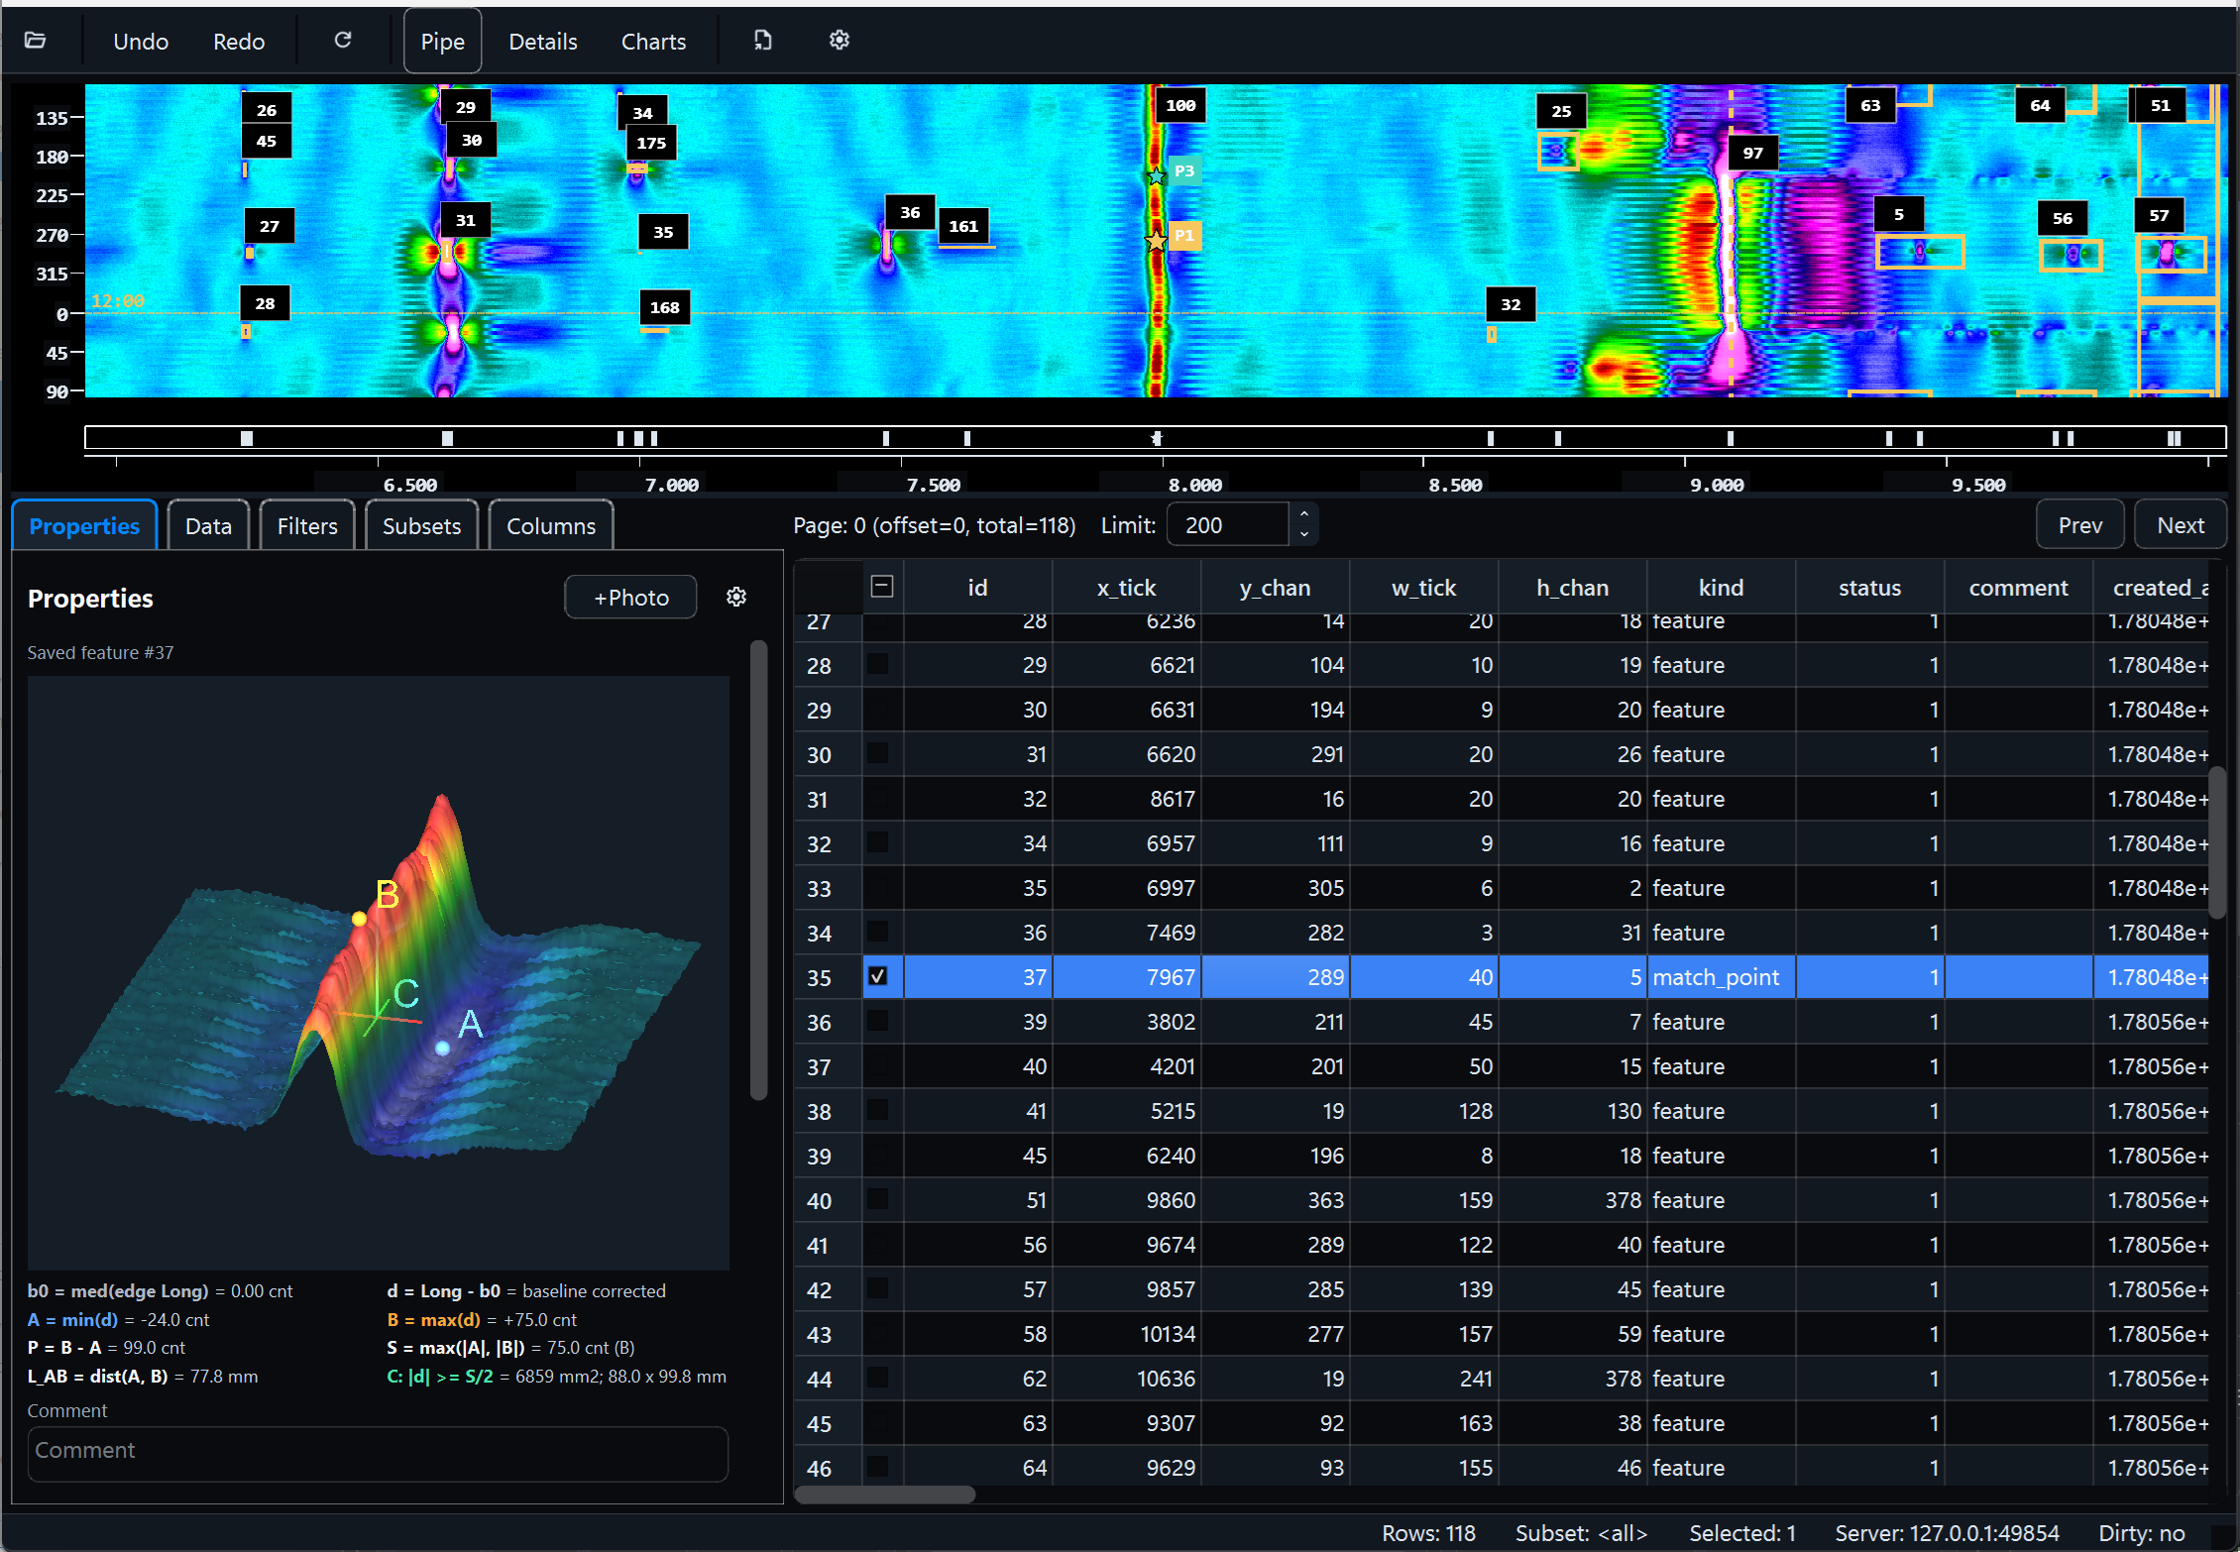The width and height of the screenshot is (2240, 1552).
Task: Go to the Next page
Action: pos(2180,525)
